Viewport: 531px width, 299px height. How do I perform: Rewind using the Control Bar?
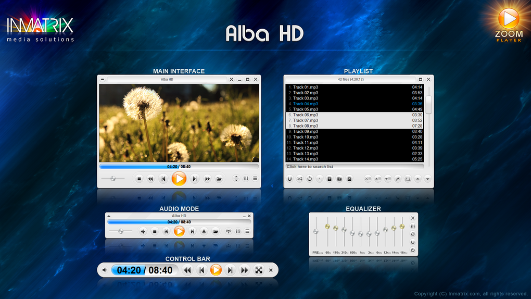tap(187, 270)
